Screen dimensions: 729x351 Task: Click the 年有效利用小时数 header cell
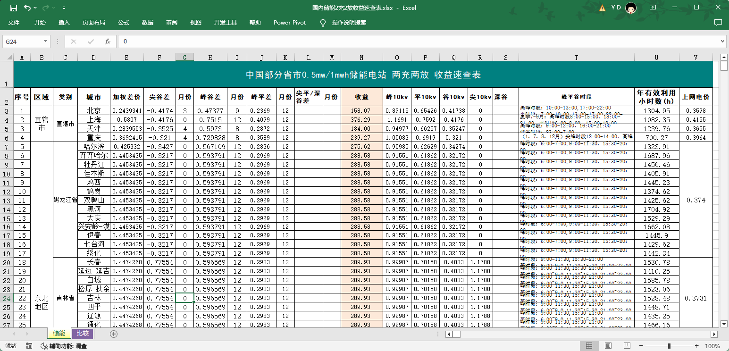tap(656, 97)
